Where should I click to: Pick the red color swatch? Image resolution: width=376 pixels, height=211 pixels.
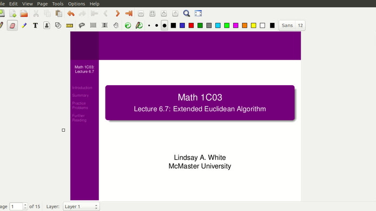191,26
